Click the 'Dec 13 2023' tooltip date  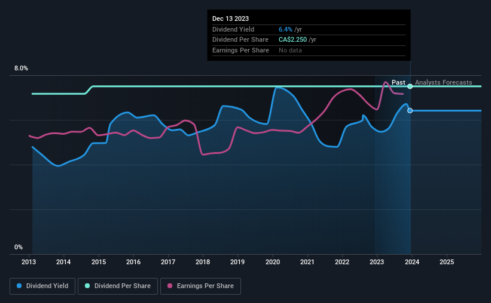click(x=230, y=18)
